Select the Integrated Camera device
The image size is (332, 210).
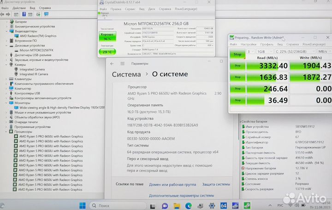click(x=32, y=69)
